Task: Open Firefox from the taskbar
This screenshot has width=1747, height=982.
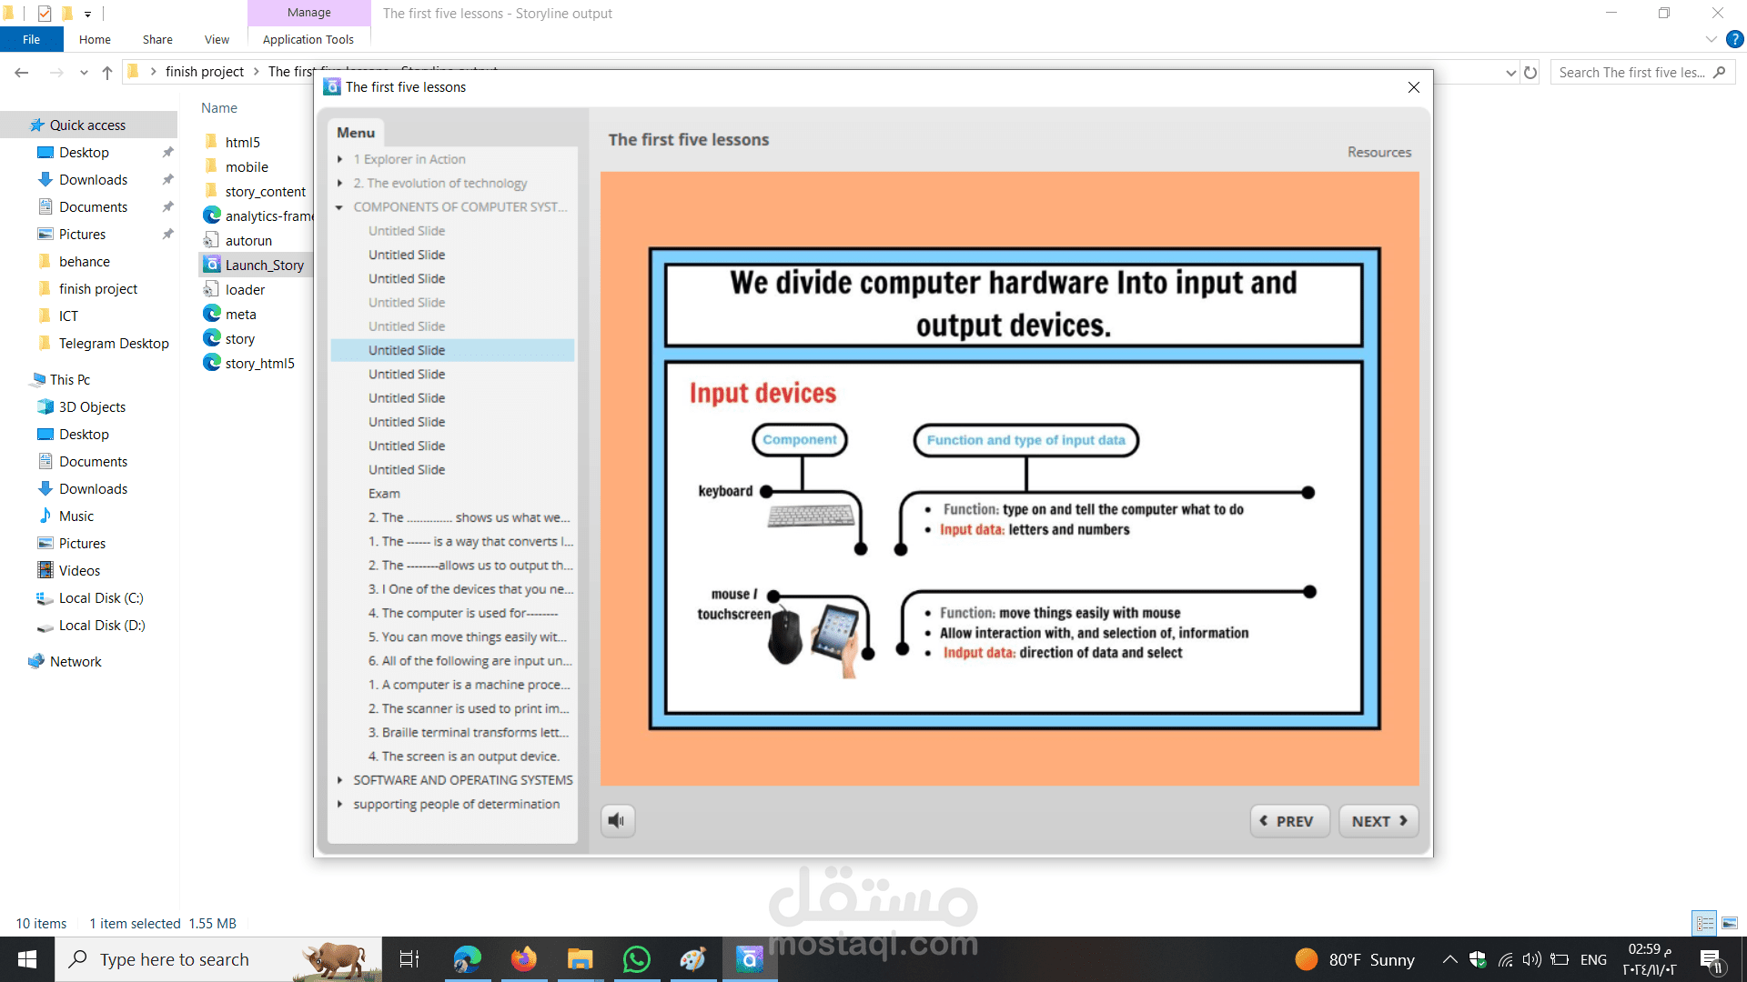Action: [x=523, y=959]
